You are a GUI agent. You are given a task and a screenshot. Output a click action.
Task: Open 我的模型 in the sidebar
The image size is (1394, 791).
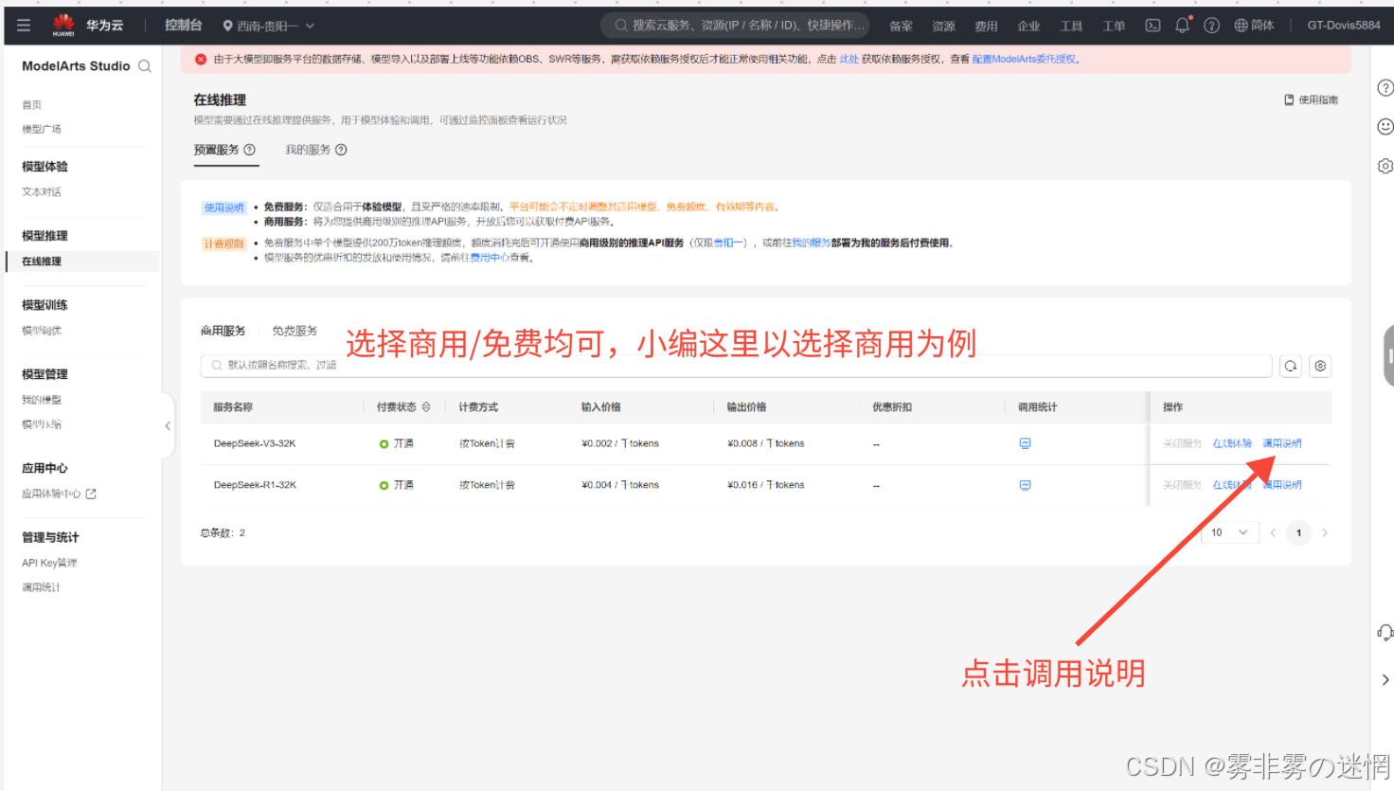click(42, 400)
